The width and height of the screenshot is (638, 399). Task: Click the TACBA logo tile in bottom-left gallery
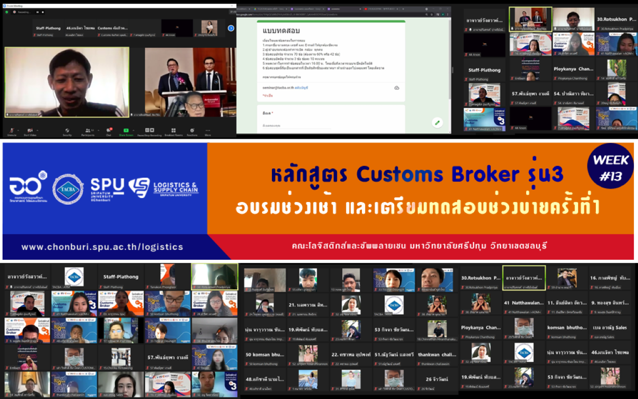point(74,277)
